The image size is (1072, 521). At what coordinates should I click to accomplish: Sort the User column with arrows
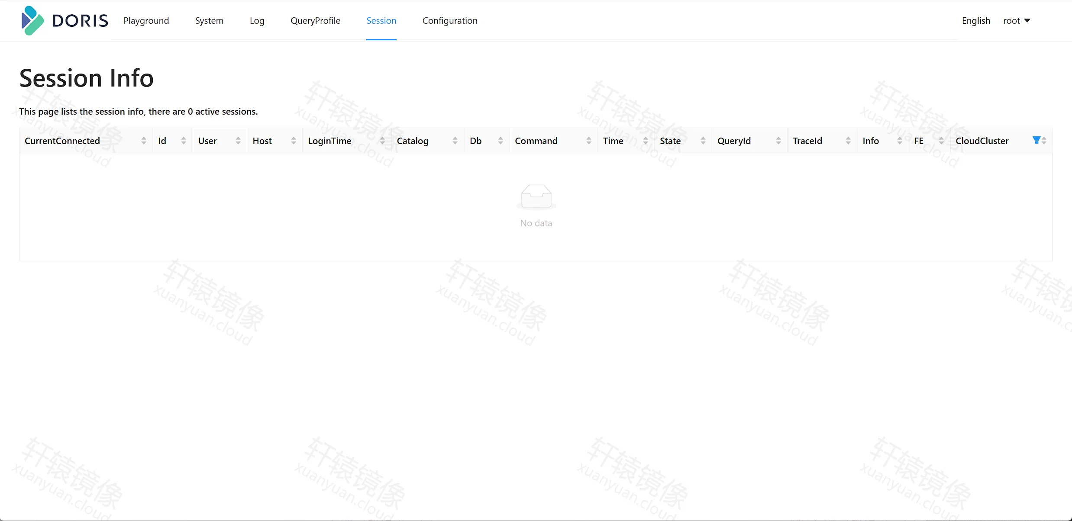point(238,141)
